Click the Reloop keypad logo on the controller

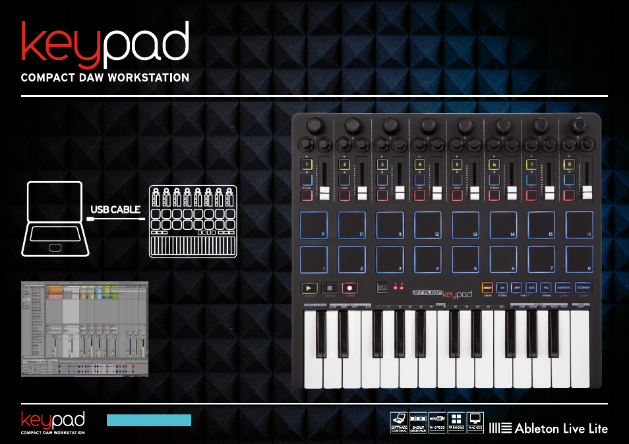coord(442,294)
